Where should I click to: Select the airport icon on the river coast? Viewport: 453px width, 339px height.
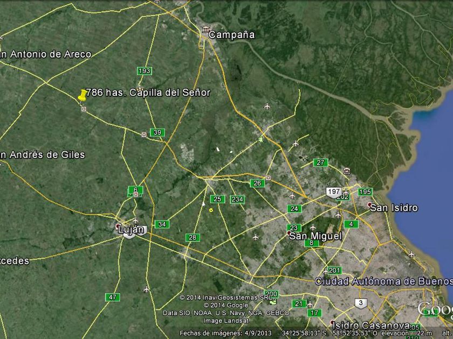(411, 254)
